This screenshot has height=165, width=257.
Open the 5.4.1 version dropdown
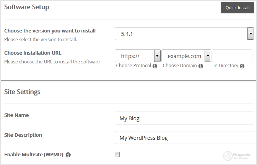click(250, 34)
